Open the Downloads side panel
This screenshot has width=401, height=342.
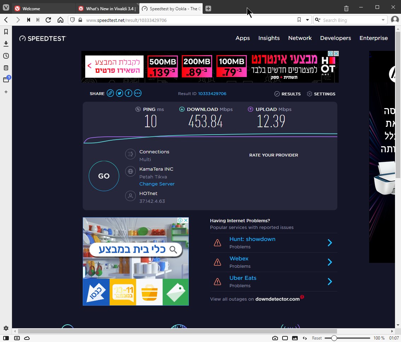[x=6, y=44]
